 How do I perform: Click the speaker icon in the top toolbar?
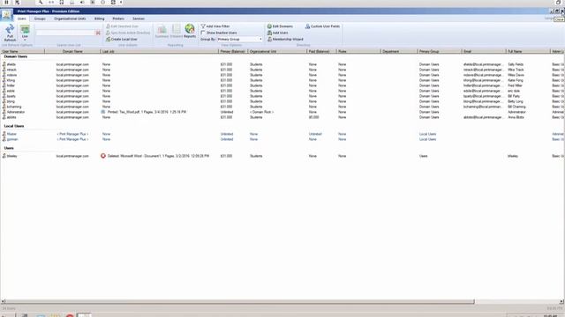tap(82, 2)
